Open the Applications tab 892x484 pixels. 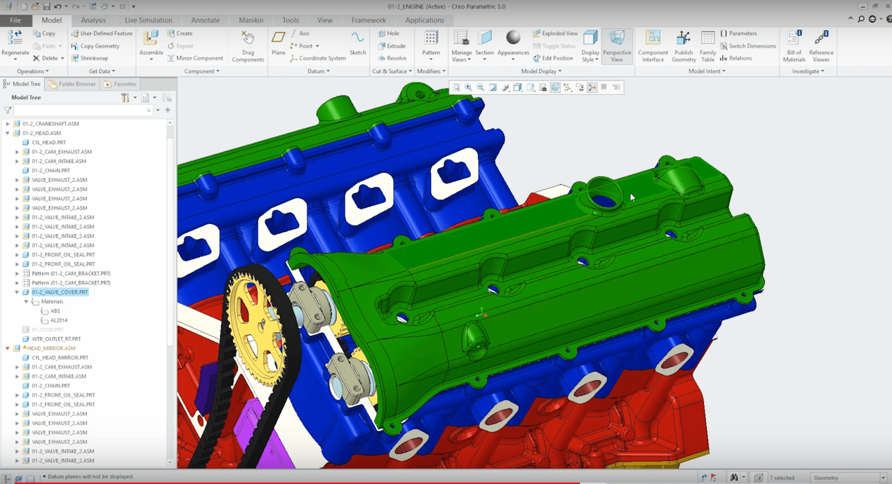[x=424, y=20]
